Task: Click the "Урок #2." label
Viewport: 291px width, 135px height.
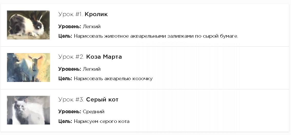Action: point(71,57)
